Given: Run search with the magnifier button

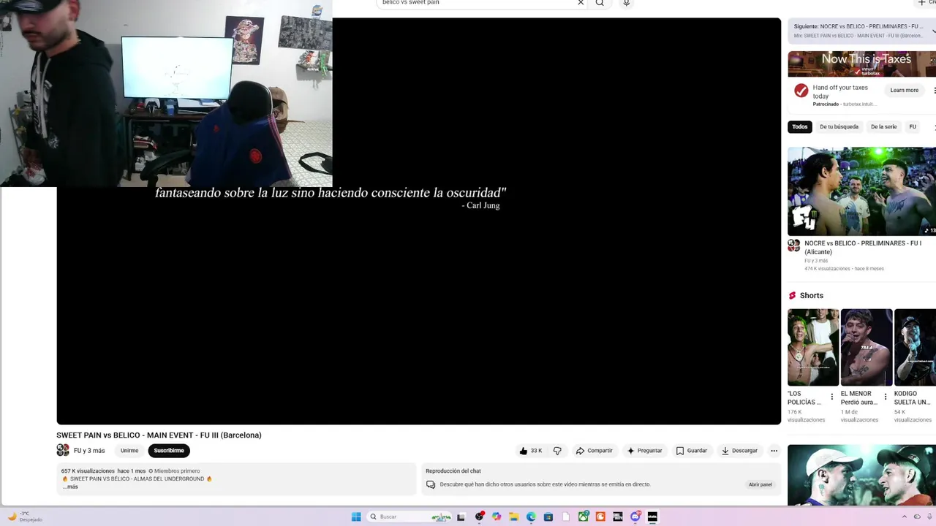Looking at the screenshot, I should point(600,3).
